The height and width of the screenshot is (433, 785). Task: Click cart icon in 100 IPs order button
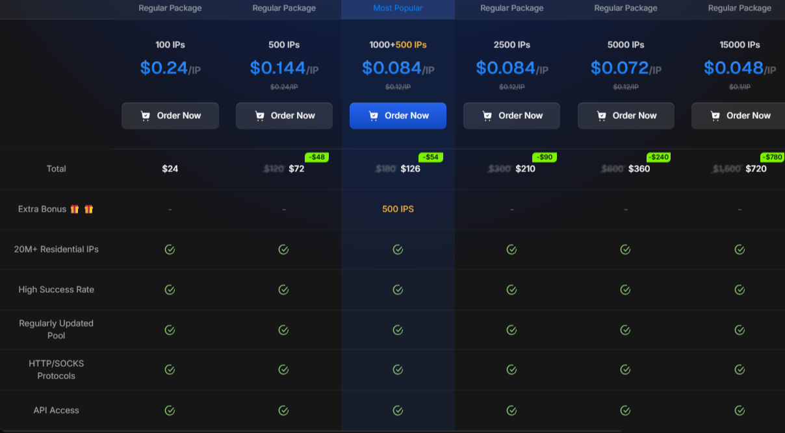(145, 116)
